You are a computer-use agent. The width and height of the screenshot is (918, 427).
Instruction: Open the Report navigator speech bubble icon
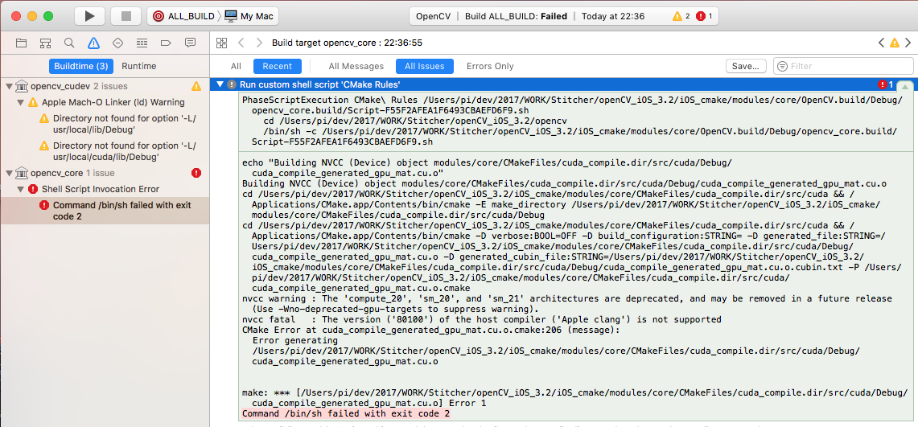pyautogui.click(x=190, y=43)
